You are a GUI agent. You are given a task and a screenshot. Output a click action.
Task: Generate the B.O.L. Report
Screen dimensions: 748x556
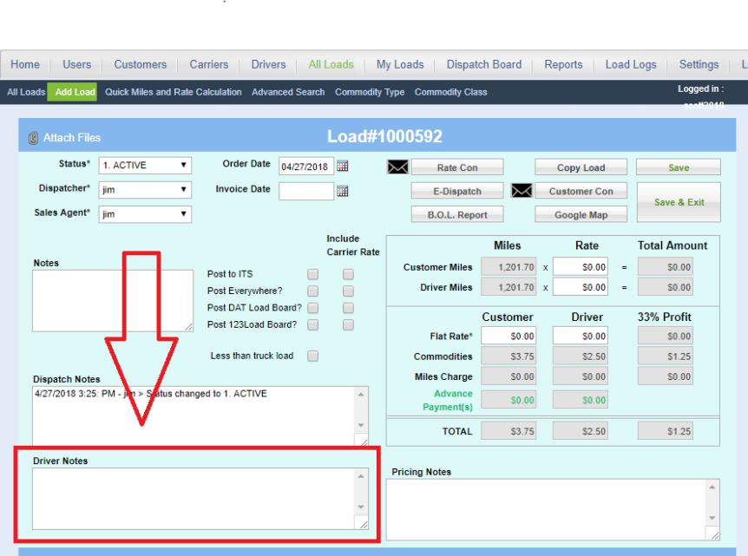[457, 213]
